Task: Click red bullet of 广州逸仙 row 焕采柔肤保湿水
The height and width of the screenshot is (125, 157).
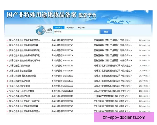Action: pos(7,111)
